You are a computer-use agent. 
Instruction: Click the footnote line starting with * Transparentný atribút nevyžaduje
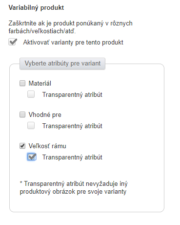tap(74, 184)
